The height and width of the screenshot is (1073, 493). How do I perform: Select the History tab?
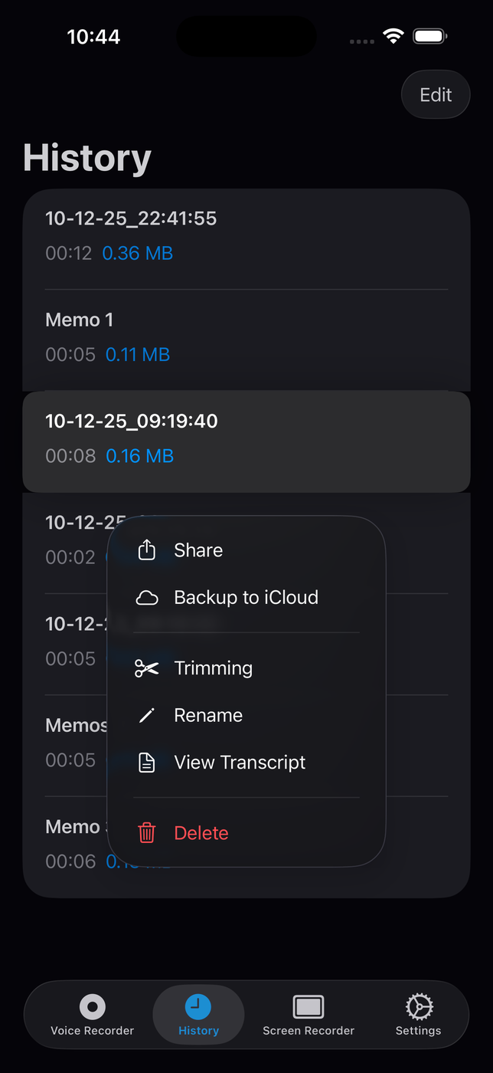coord(199,1014)
